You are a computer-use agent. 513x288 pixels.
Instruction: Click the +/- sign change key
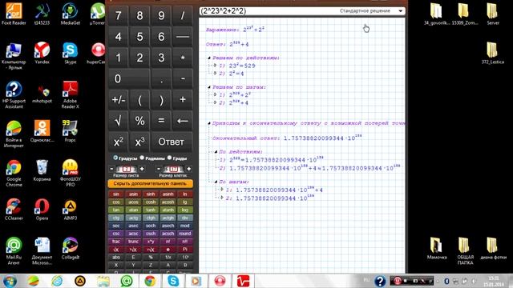(118, 99)
